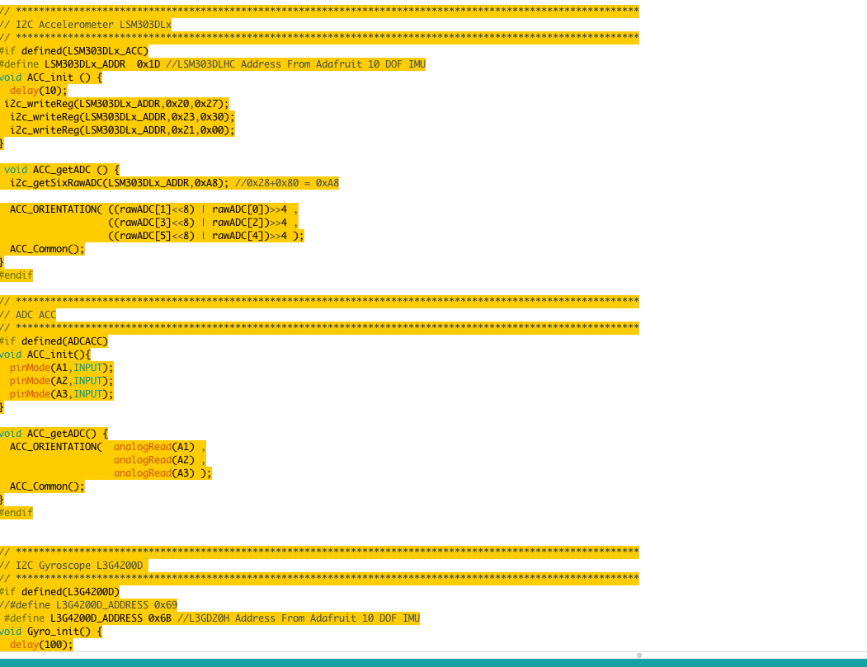The height and width of the screenshot is (667, 867).
Task: Click the '#define L3G4200D_ADDRESS 0x6B' line
Action: coord(212,618)
